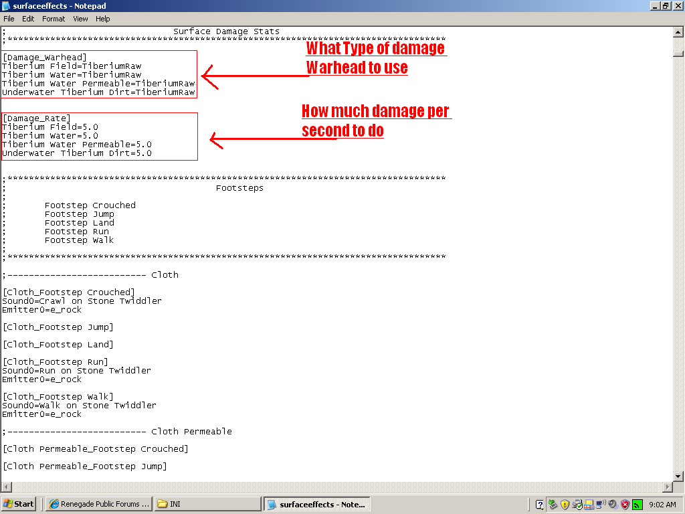Click the Windows Start button
685x514 pixels.
[x=19, y=504]
